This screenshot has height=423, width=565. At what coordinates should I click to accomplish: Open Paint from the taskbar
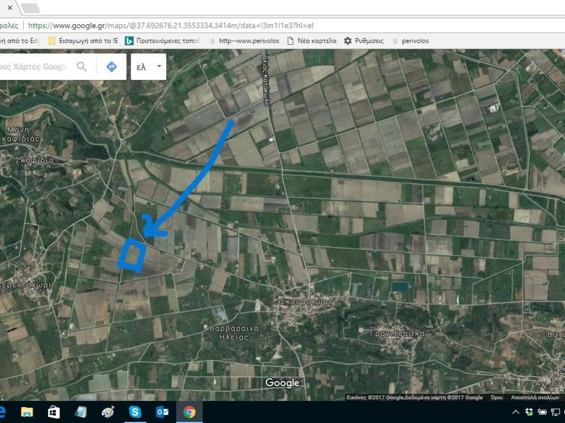108,412
